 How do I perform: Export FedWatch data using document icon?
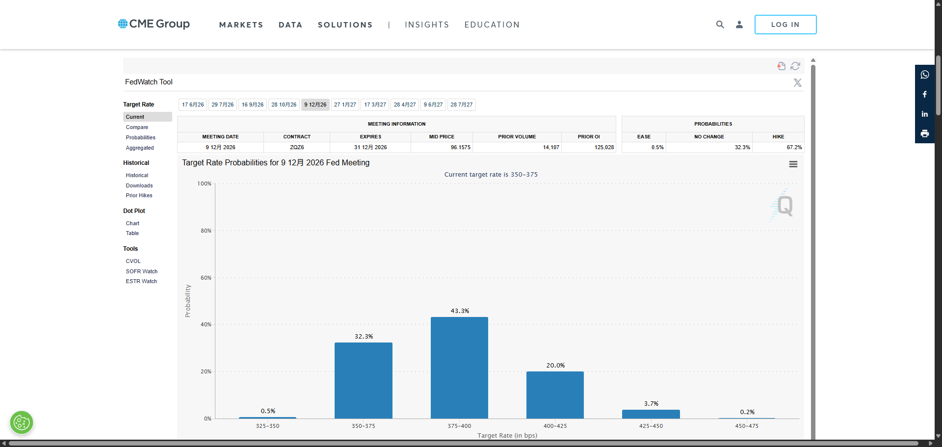(x=782, y=66)
